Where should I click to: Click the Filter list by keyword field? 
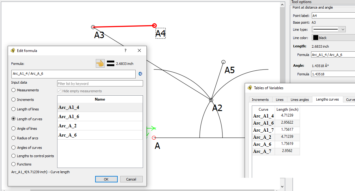tap(100, 84)
